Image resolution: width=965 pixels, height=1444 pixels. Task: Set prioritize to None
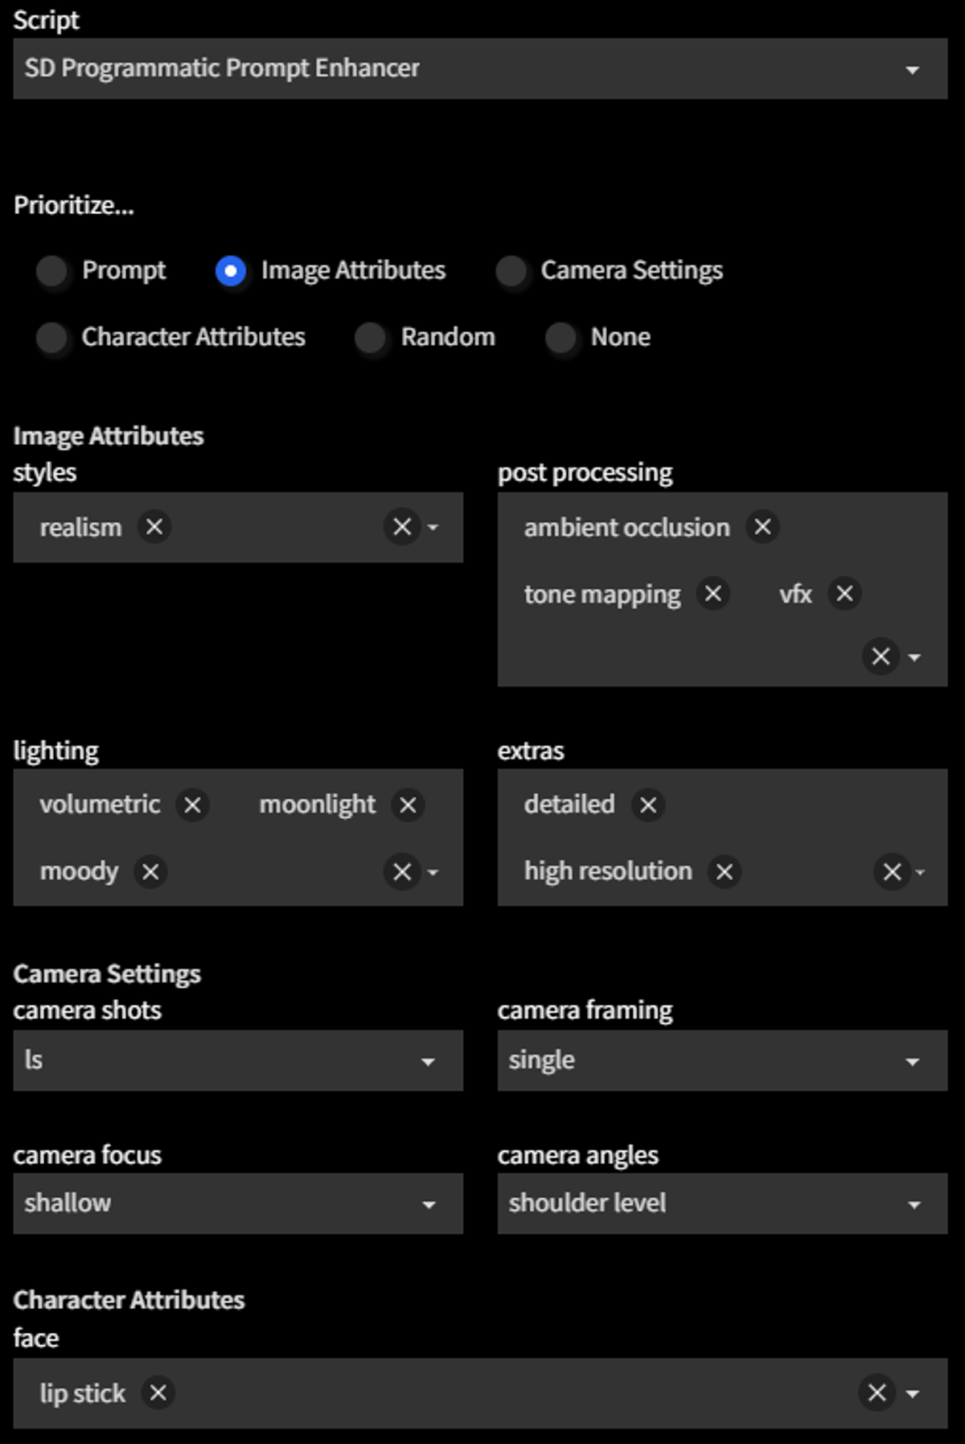[561, 338]
